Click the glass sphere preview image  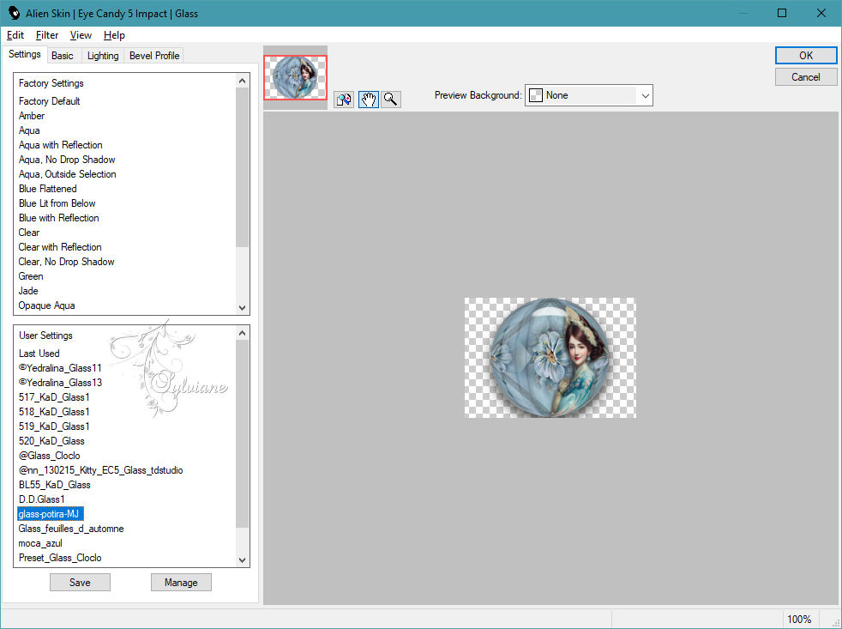550,358
